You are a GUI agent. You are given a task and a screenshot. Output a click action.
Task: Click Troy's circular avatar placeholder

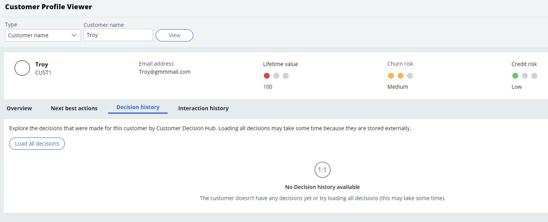coord(22,68)
